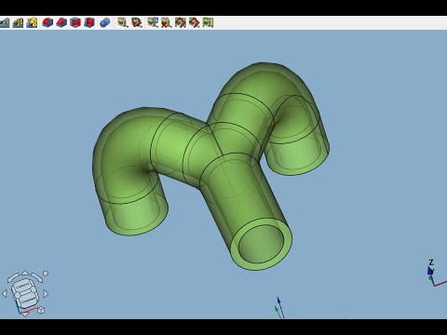Click the Slice to Compound tool
The height and width of the screenshot is (335, 447).
click(x=75, y=22)
